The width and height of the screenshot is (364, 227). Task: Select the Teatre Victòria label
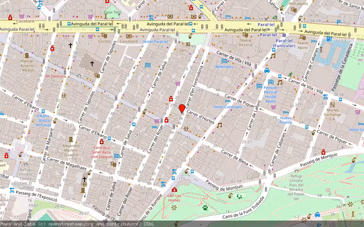point(245,43)
